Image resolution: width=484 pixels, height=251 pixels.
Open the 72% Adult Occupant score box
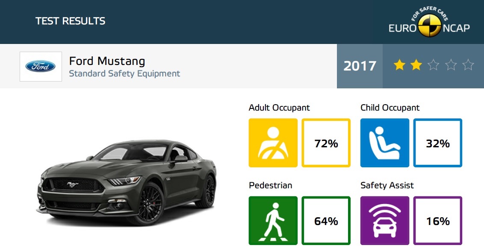click(x=326, y=143)
